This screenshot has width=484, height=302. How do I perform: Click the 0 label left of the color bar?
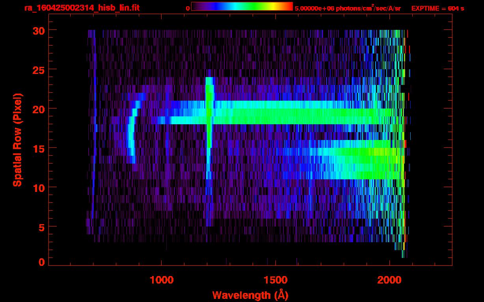[188, 8]
